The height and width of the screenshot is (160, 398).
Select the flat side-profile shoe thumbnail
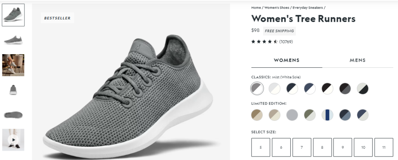click(13, 40)
